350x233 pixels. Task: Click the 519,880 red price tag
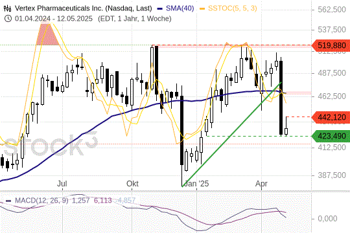point(331,45)
